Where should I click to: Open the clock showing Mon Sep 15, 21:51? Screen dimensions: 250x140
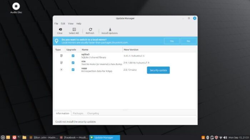[x=239, y=138]
